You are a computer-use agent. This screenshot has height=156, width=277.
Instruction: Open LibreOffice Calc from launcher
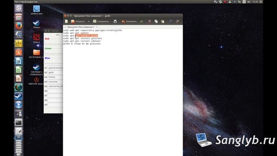coord(19,70)
